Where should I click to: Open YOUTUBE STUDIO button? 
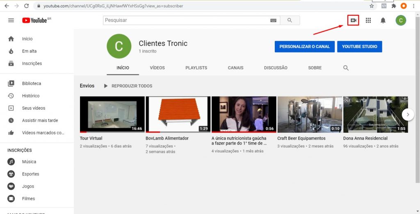click(359, 46)
